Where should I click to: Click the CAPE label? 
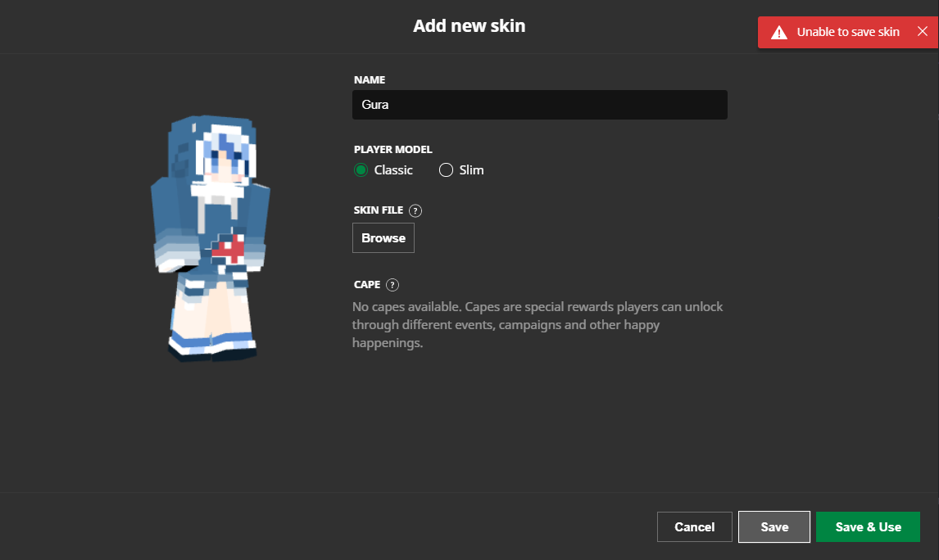click(367, 285)
